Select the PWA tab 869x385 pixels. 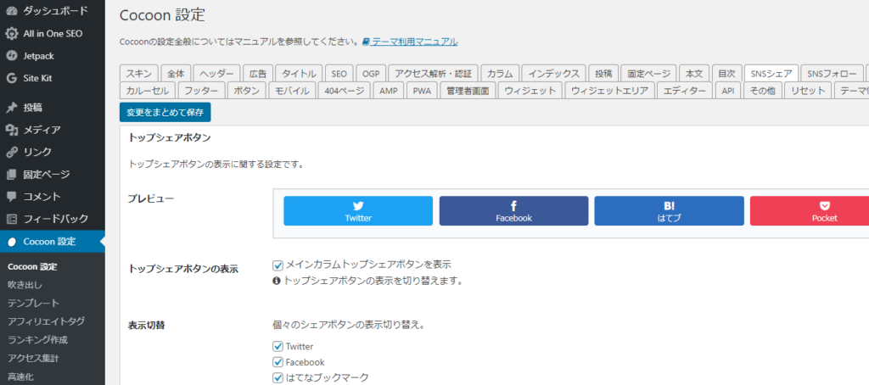[423, 91]
